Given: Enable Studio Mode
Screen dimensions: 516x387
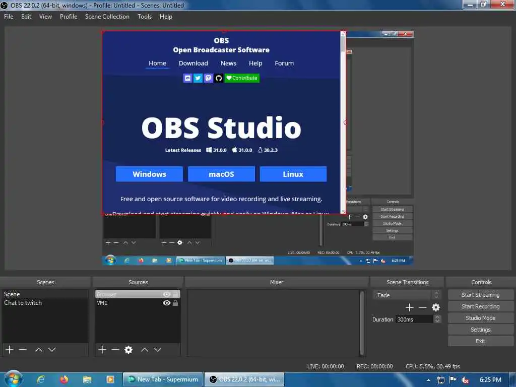Looking at the screenshot, I should coord(480,318).
